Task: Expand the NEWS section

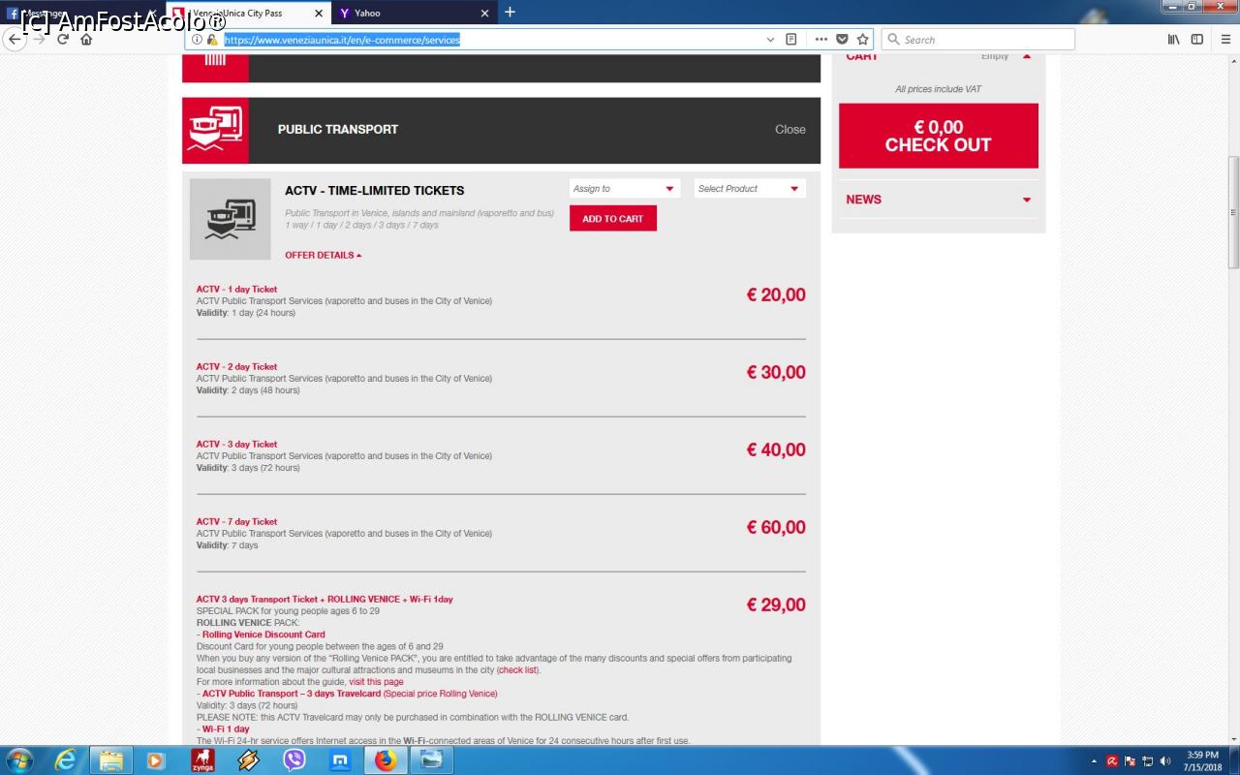Action: tap(938, 200)
